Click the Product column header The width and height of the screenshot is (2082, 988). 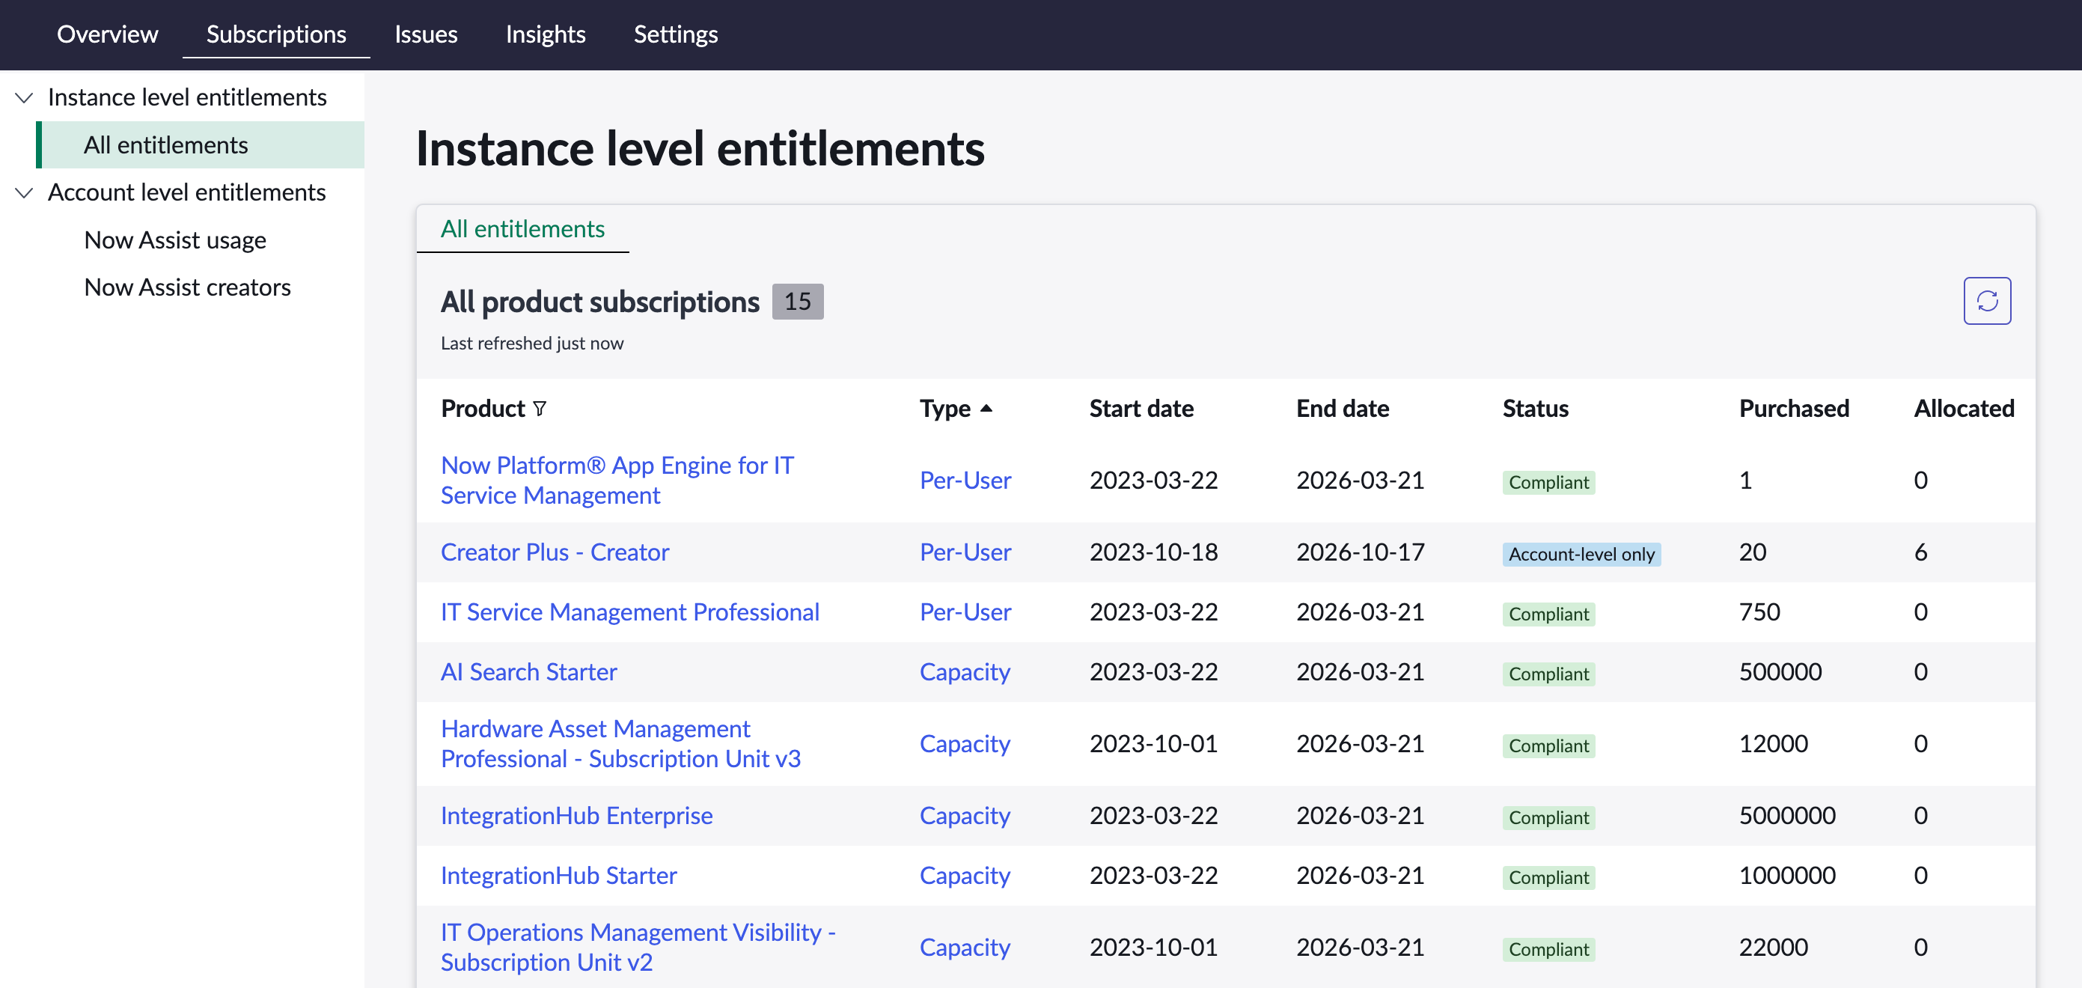click(483, 408)
